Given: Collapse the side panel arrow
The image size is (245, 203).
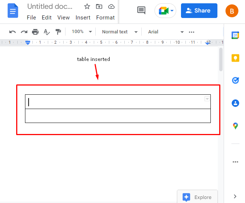Looking at the screenshot, I should click(x=235, y=196).
